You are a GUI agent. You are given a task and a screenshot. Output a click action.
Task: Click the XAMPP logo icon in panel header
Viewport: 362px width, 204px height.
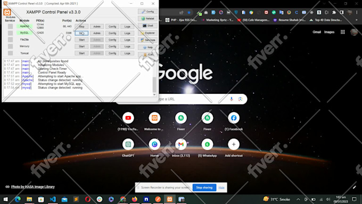(x=7, y=12)
